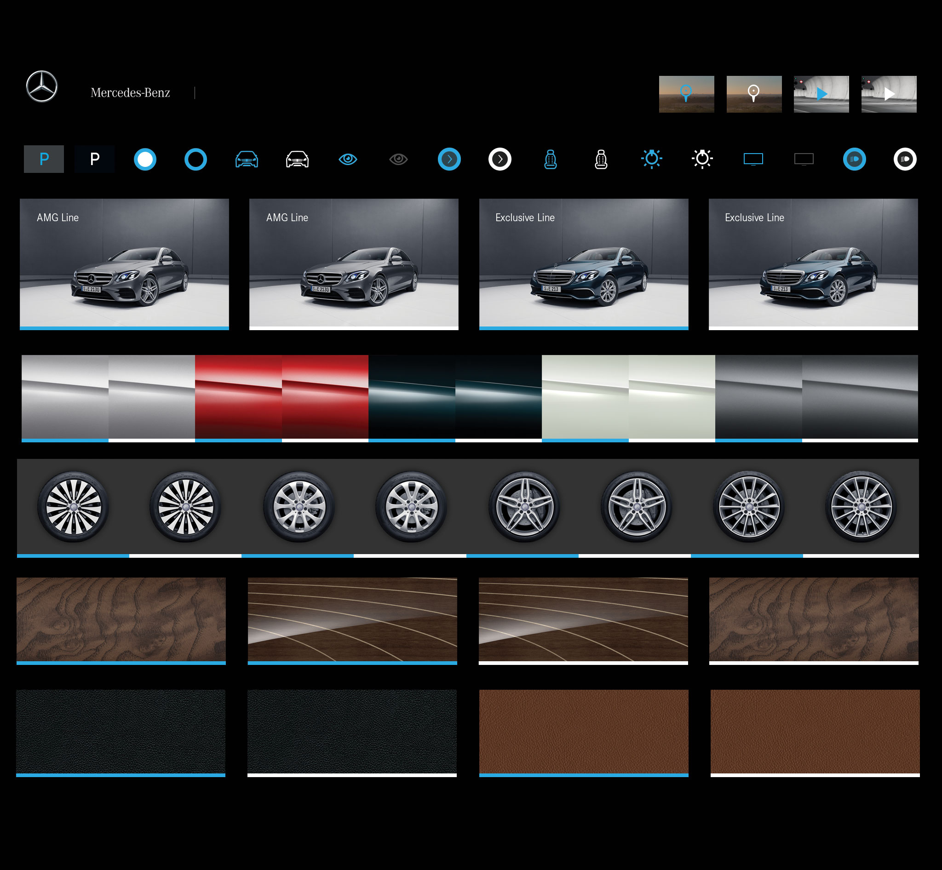Click the blue car front-view icon
Image resolution: width=942 pixels, height=870 pixels.
pyautogui.click(x=247, y=159)
